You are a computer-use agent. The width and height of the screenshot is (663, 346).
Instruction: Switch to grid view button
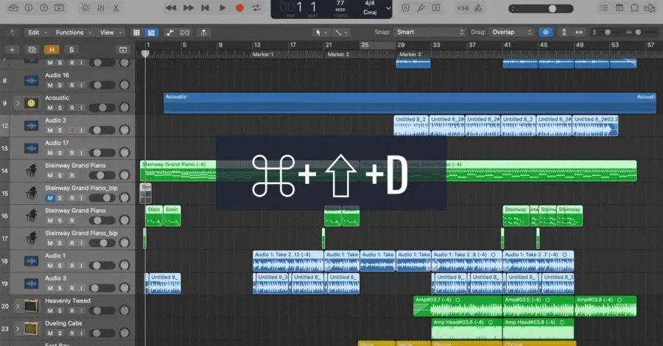[136, 32]
